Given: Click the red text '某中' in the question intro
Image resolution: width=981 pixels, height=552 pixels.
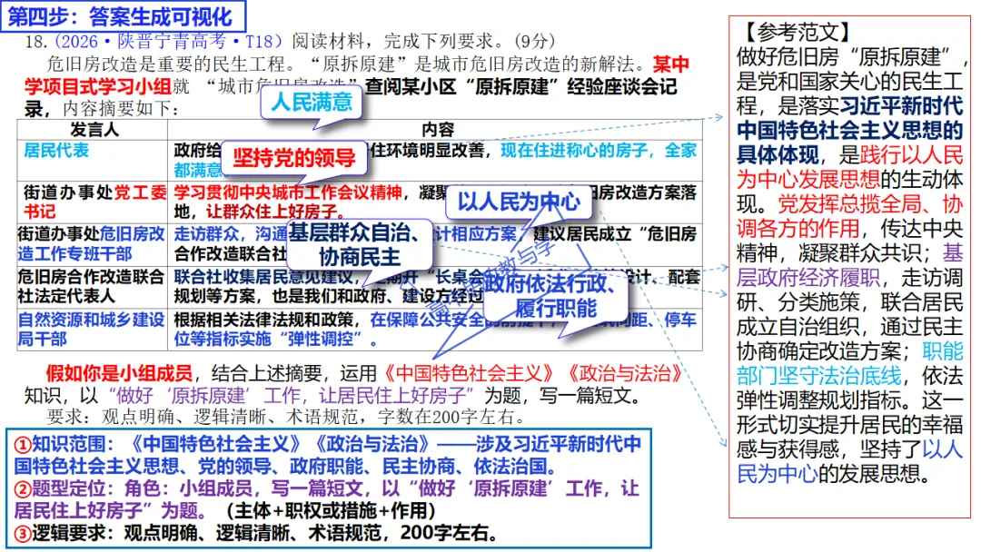Looking at the screenshot, I should click(x=670, y=64).
